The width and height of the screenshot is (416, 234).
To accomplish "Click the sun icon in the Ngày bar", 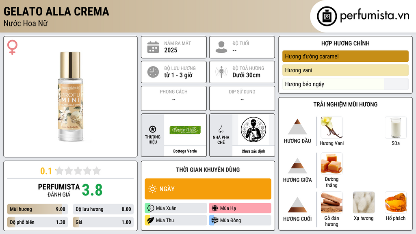I will 152,189.
